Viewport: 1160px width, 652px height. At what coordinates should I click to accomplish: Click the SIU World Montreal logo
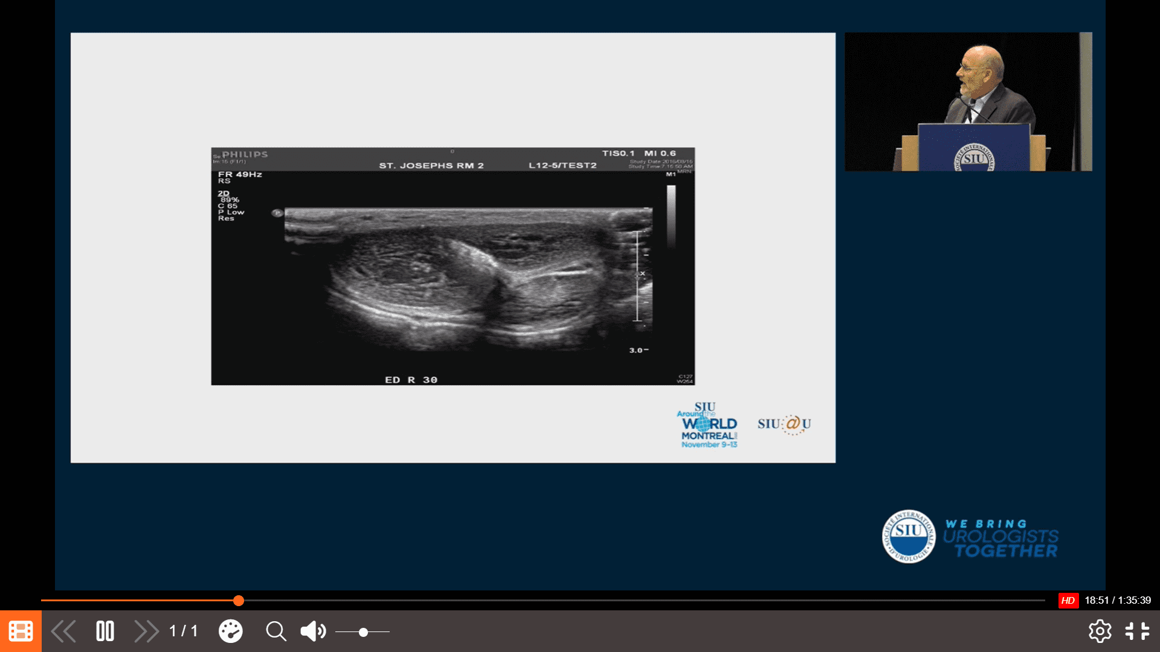pyautogui.click(x=707, y=425)
